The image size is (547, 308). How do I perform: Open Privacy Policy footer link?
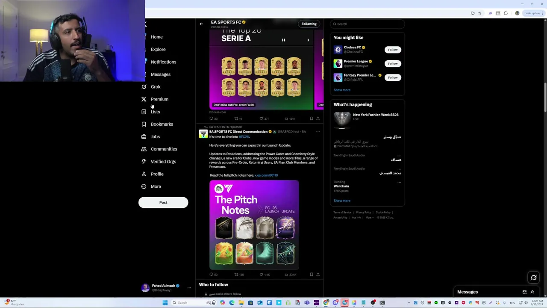click(x=364, y=213)
